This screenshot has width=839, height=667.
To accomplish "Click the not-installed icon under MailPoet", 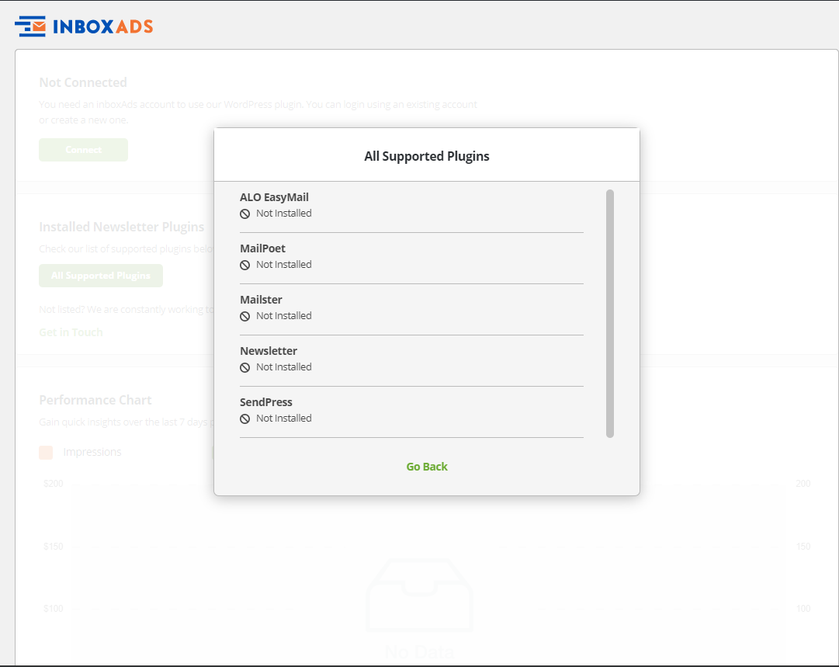I will coord(245,265).
